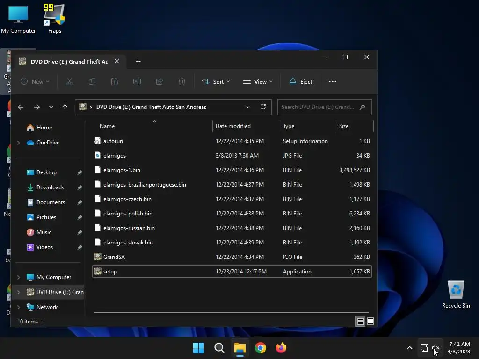Select the GrandSA ICO file

click(232, 257)
